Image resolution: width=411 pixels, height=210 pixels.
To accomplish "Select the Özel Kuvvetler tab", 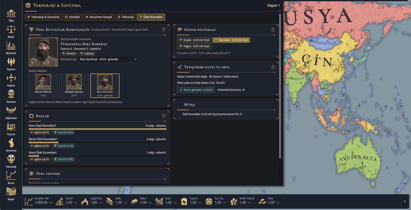I will (151, 17).
